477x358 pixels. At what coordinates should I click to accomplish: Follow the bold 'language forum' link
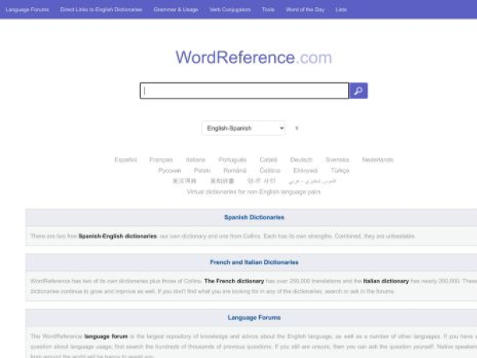pos(106,337)
